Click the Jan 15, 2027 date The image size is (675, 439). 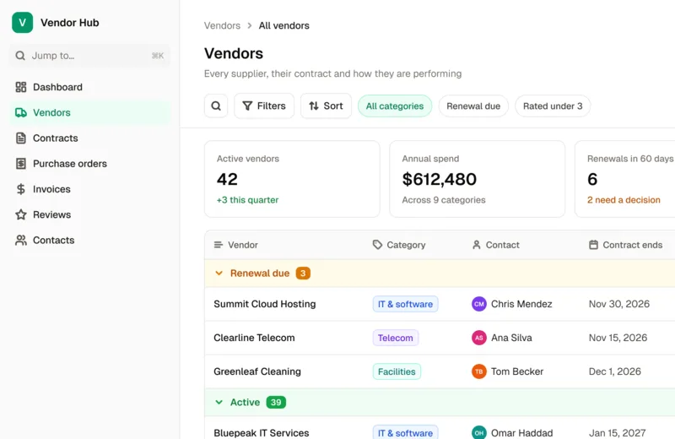tap(618, 433)
